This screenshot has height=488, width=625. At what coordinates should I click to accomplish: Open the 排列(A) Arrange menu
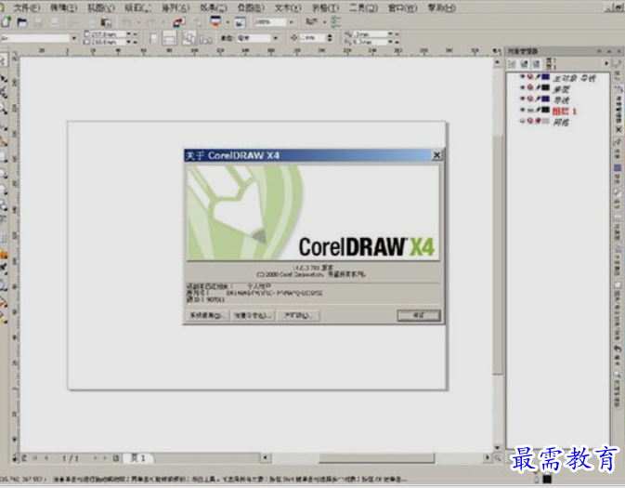[176, 7]
